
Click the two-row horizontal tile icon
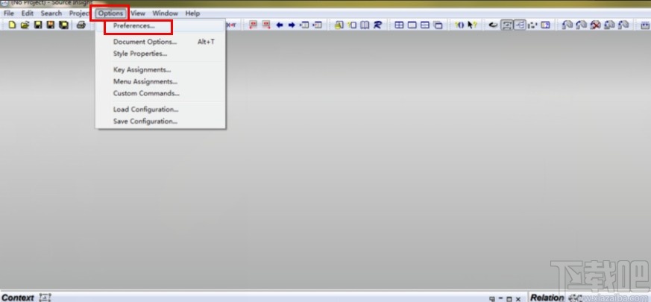(425, 25)
